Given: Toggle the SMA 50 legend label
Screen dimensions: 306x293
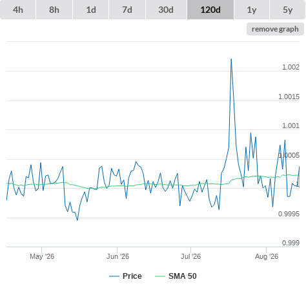Looking at the screenshot, I should tap(183, 276).
